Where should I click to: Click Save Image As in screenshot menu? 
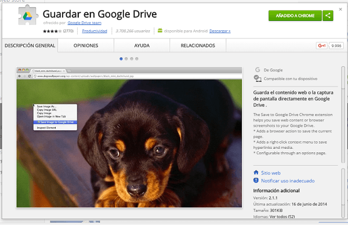point(46,106)
